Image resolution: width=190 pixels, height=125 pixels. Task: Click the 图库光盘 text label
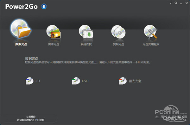pyautogui.click(x=54, y=44)
